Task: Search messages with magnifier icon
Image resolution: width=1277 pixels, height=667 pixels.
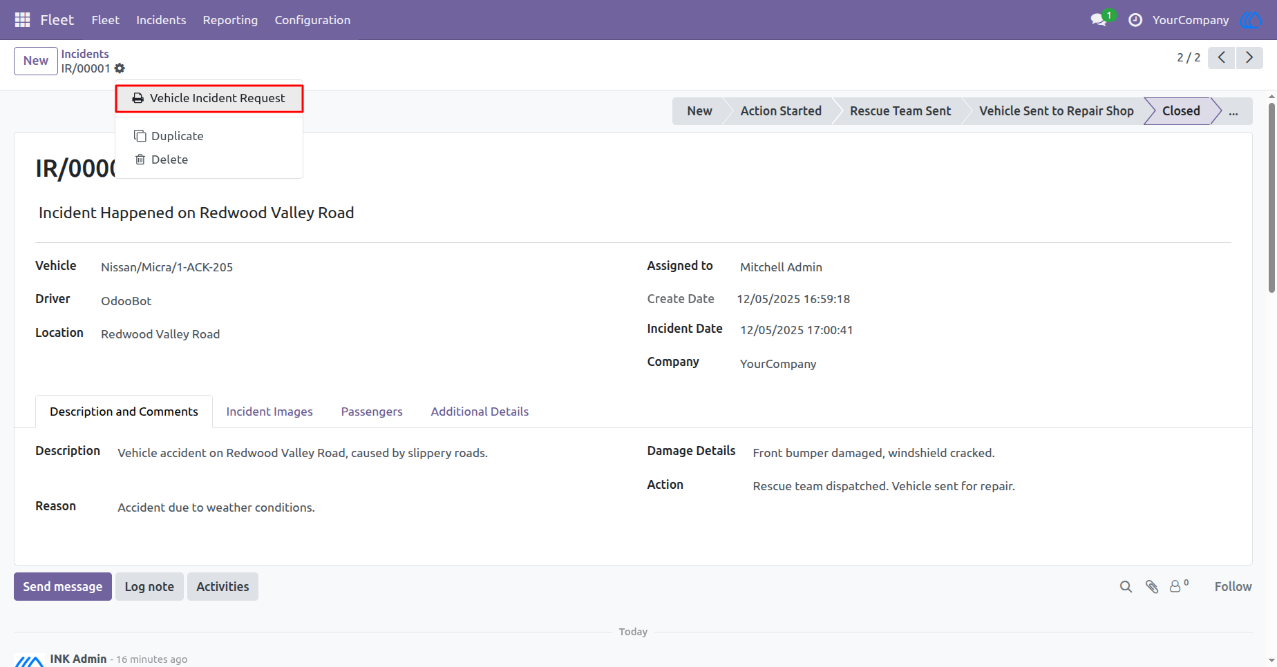Action: coord(1126,587)
